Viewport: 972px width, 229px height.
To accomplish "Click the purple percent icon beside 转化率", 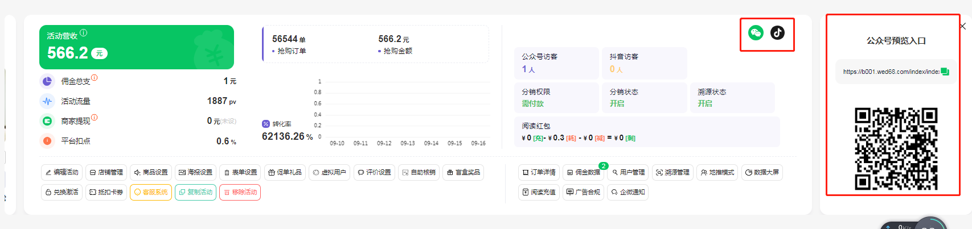I will point(266,124).
